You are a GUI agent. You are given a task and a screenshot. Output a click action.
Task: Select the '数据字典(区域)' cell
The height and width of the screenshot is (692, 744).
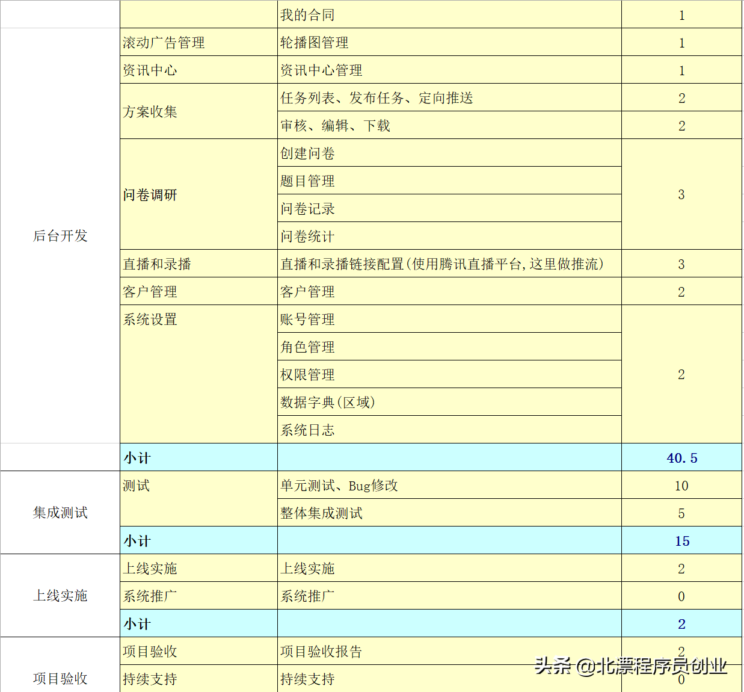pyautogui.click(x=449, y=402)
